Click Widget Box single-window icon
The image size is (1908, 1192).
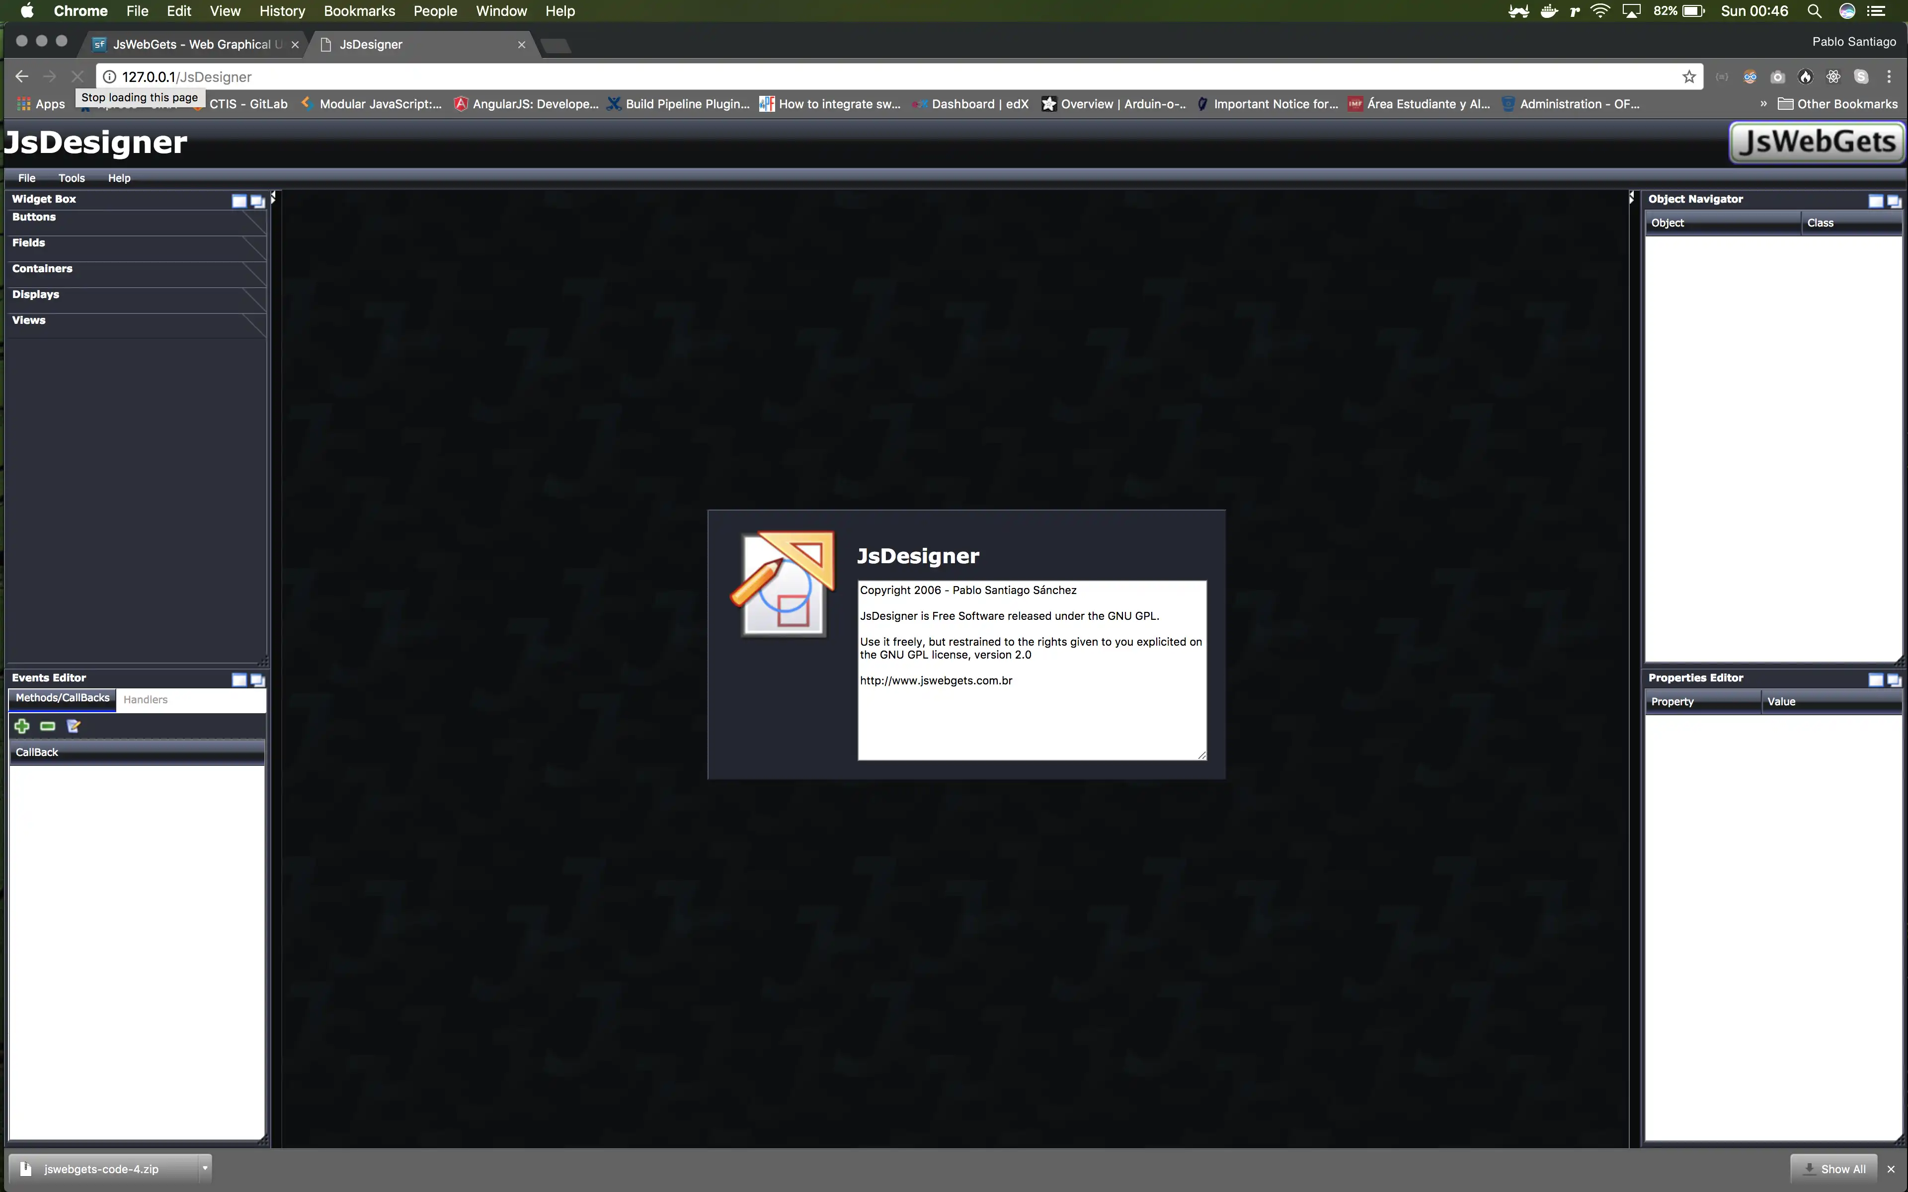click(x=239, y=200)
